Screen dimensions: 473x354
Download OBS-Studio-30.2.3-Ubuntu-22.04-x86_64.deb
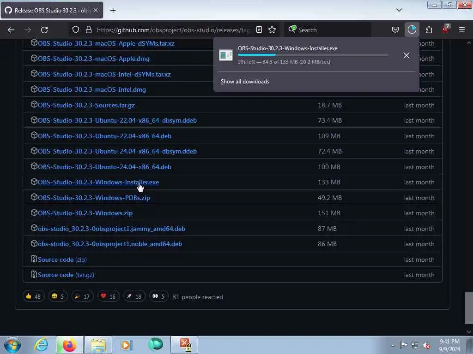[x=104, y=136]
